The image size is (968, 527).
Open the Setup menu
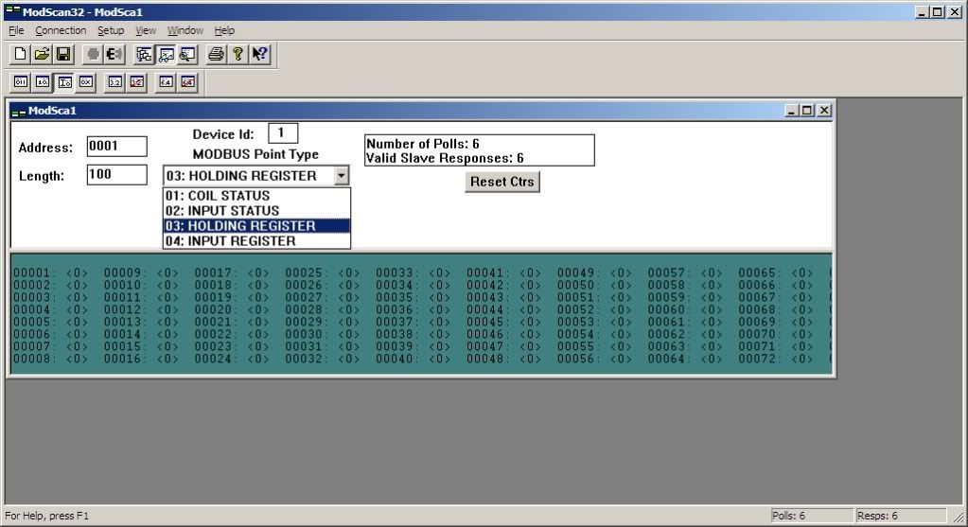[111, 30]
